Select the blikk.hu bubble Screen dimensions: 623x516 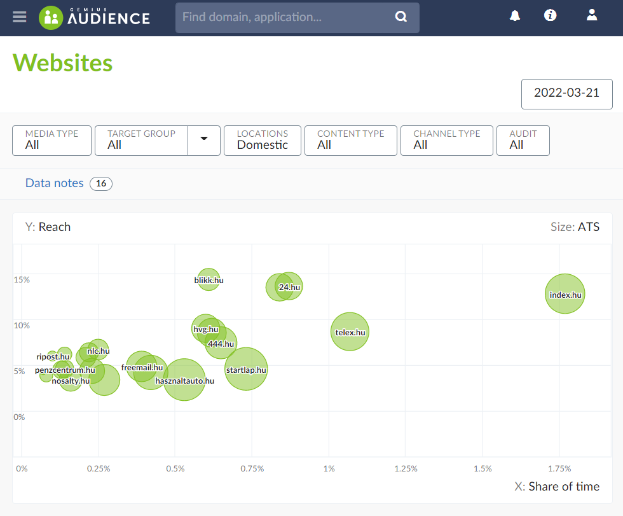pyautogui.click(x=209, y=279)
